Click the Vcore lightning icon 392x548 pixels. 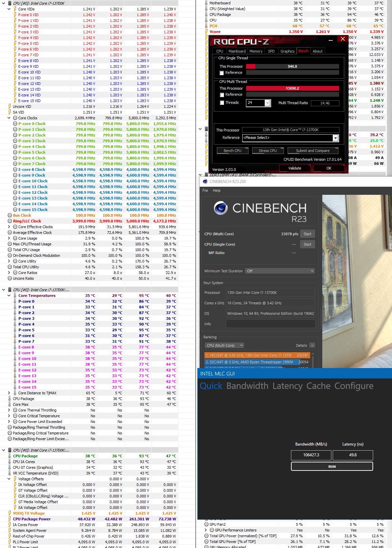point(206,32)
